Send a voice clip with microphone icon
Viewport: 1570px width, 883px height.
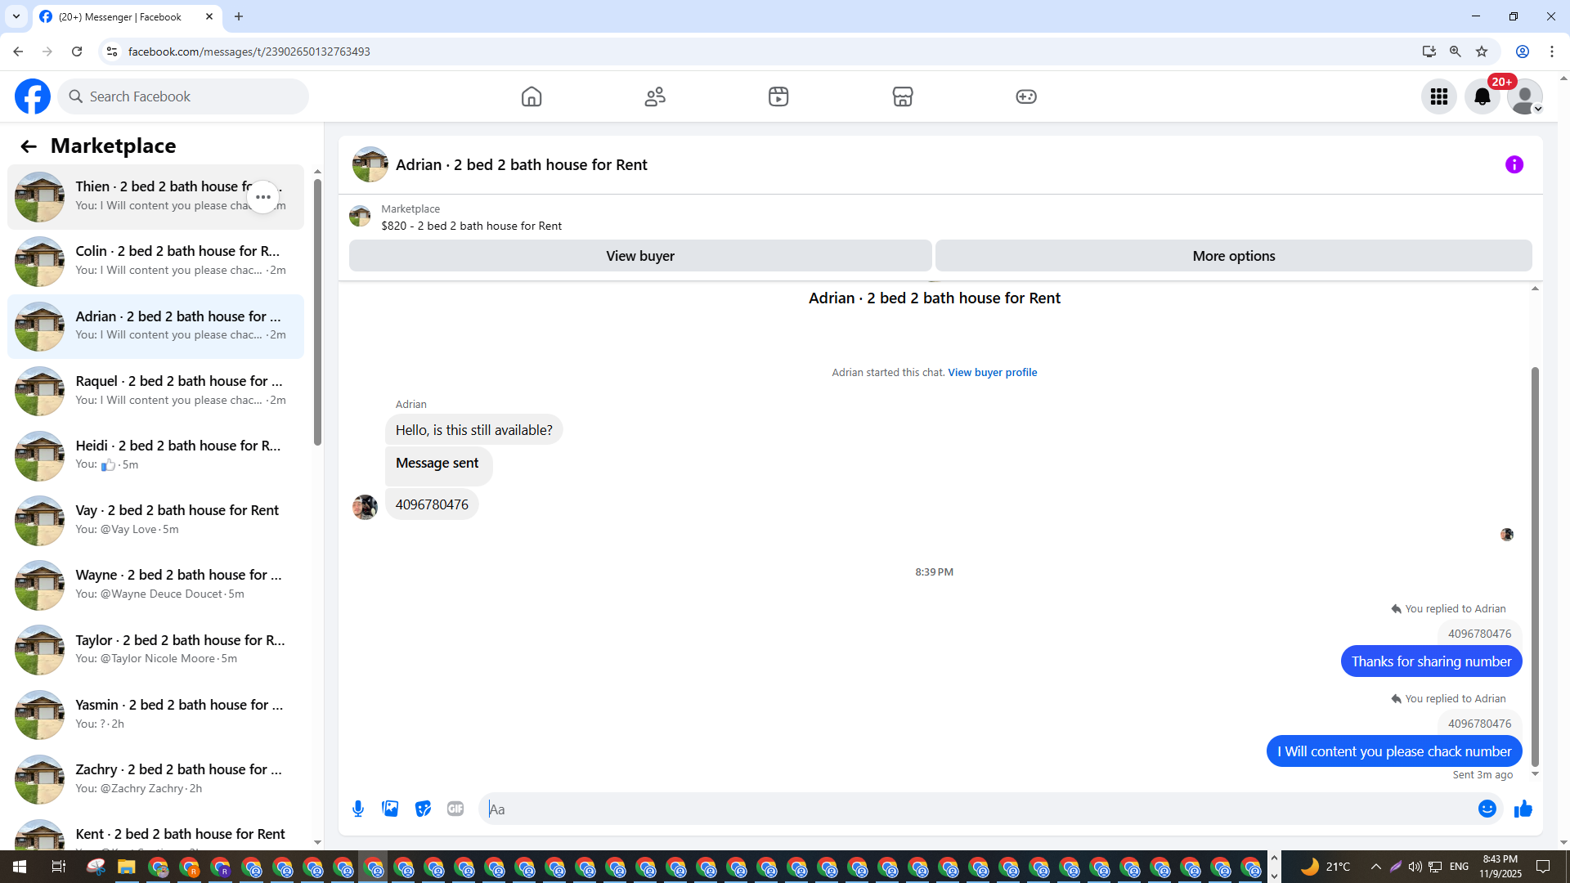pyautogui.click(x=358, y=809)
